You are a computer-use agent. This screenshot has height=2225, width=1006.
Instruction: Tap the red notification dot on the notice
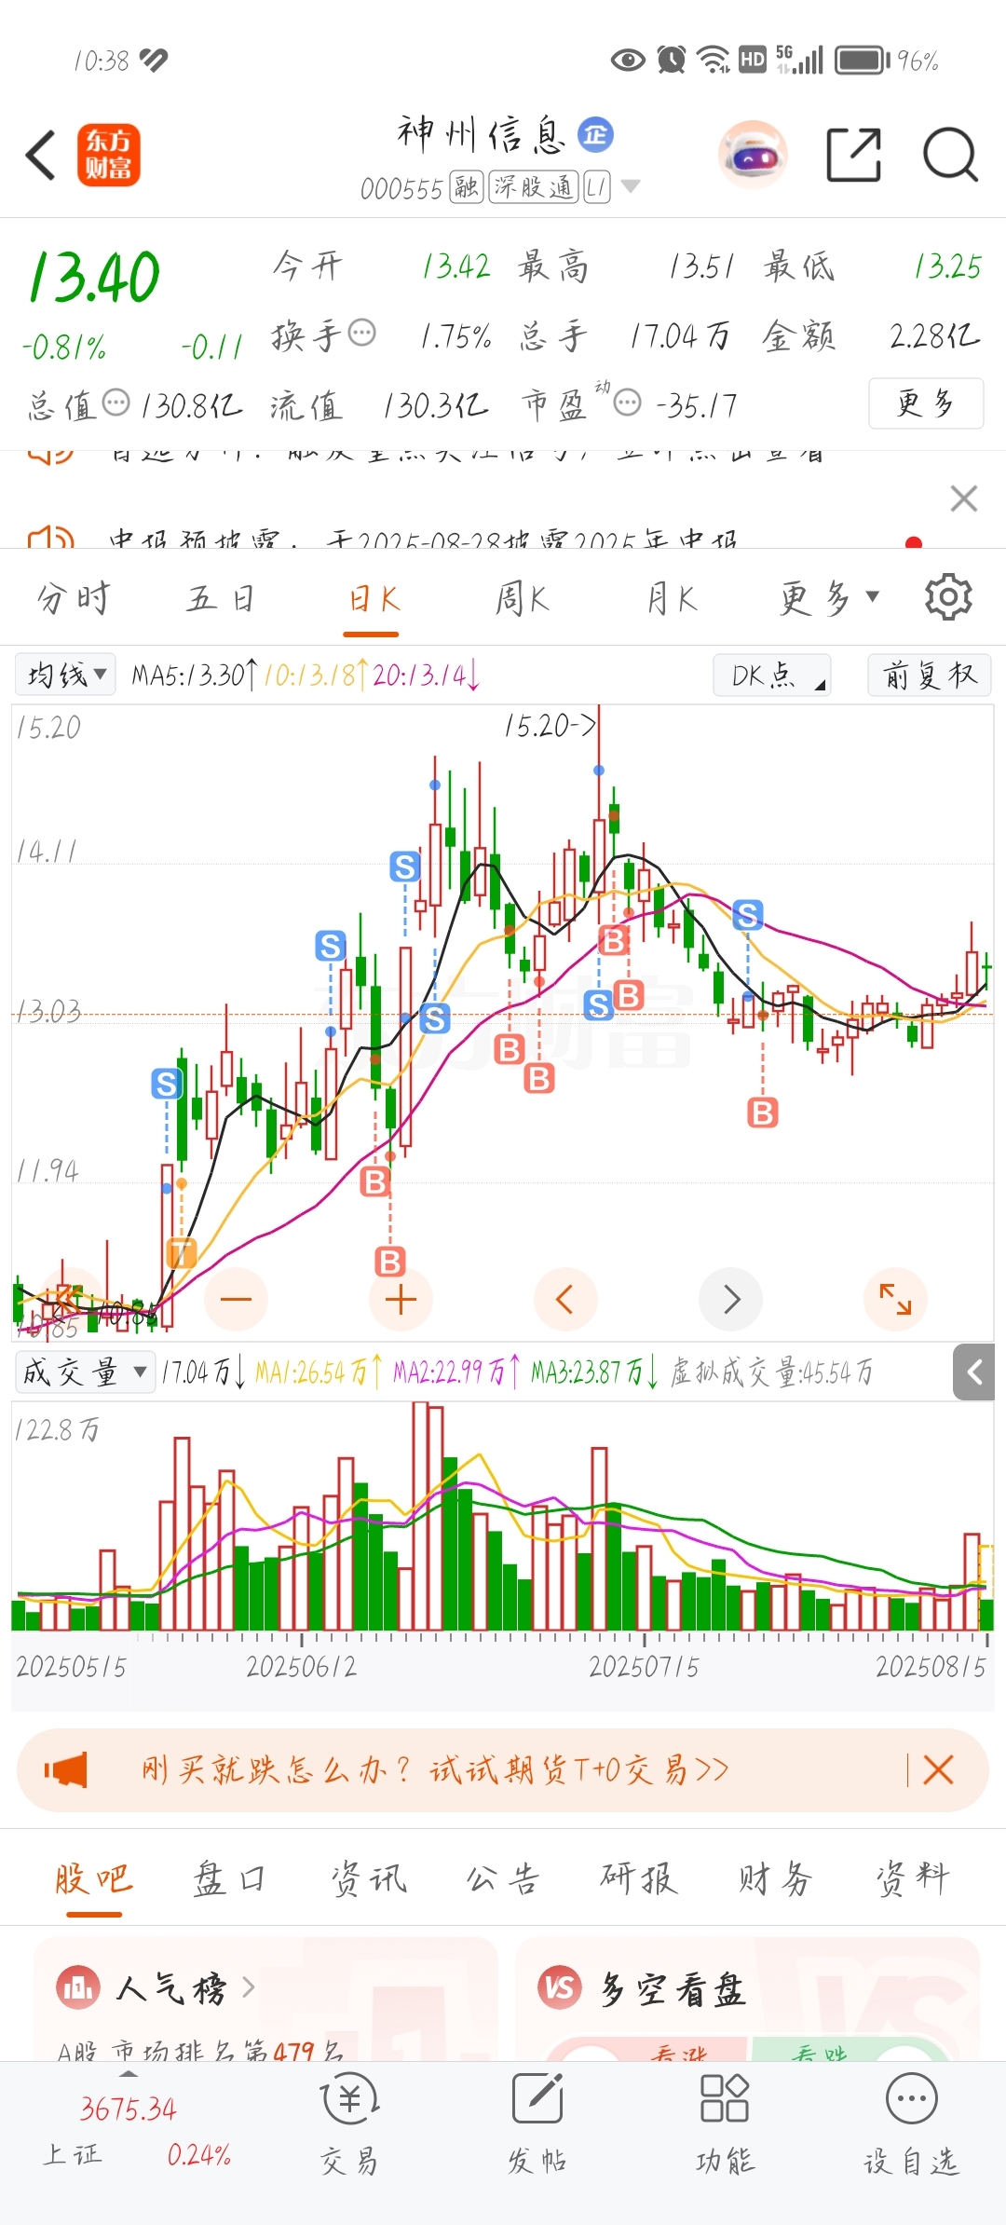point(914,542)
